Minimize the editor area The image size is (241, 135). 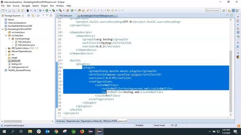tap(227, 15)
